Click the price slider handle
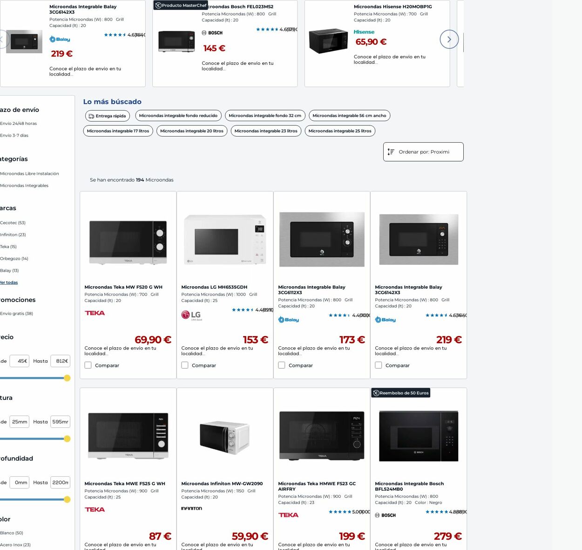The width and height of the screenshot is (582, 550). (67, 378)
